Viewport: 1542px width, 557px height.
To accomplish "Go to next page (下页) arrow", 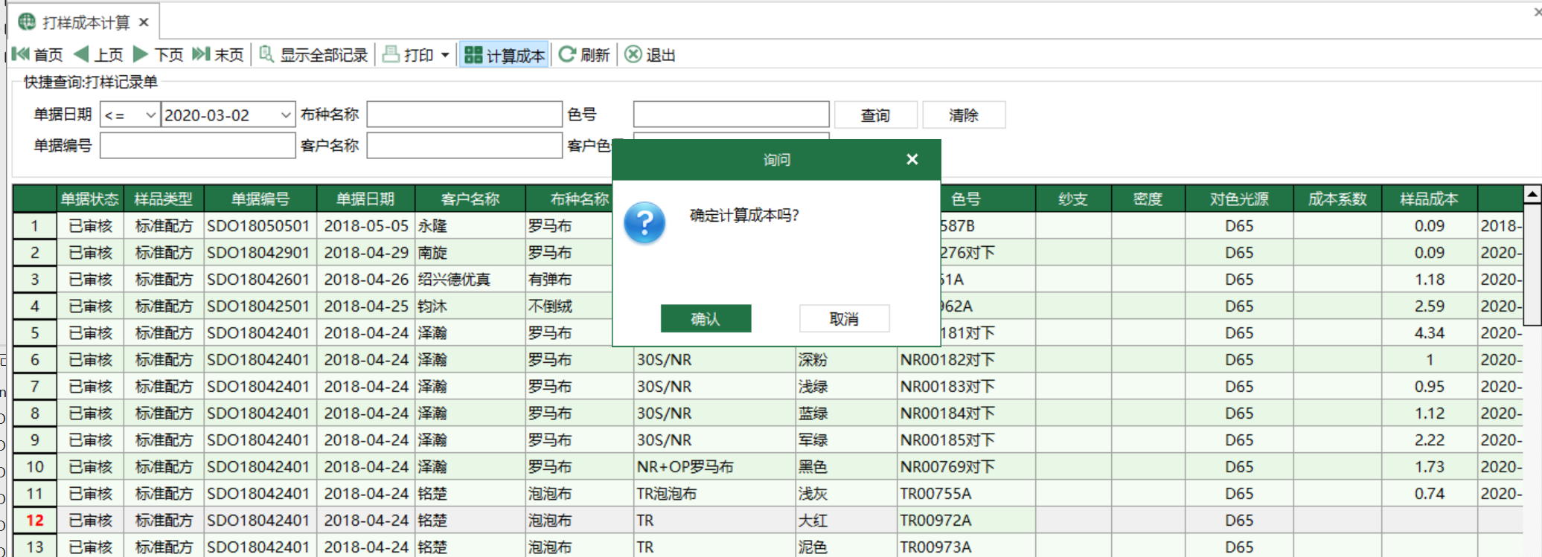I will [x=141, y=54].
